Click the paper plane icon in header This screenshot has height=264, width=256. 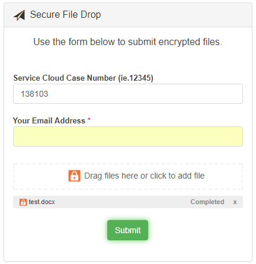(x=20, y=15)
